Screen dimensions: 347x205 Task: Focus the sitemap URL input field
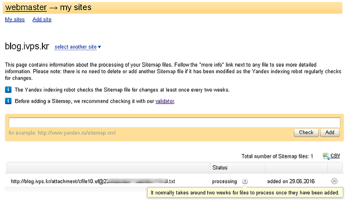coord(174,122)
